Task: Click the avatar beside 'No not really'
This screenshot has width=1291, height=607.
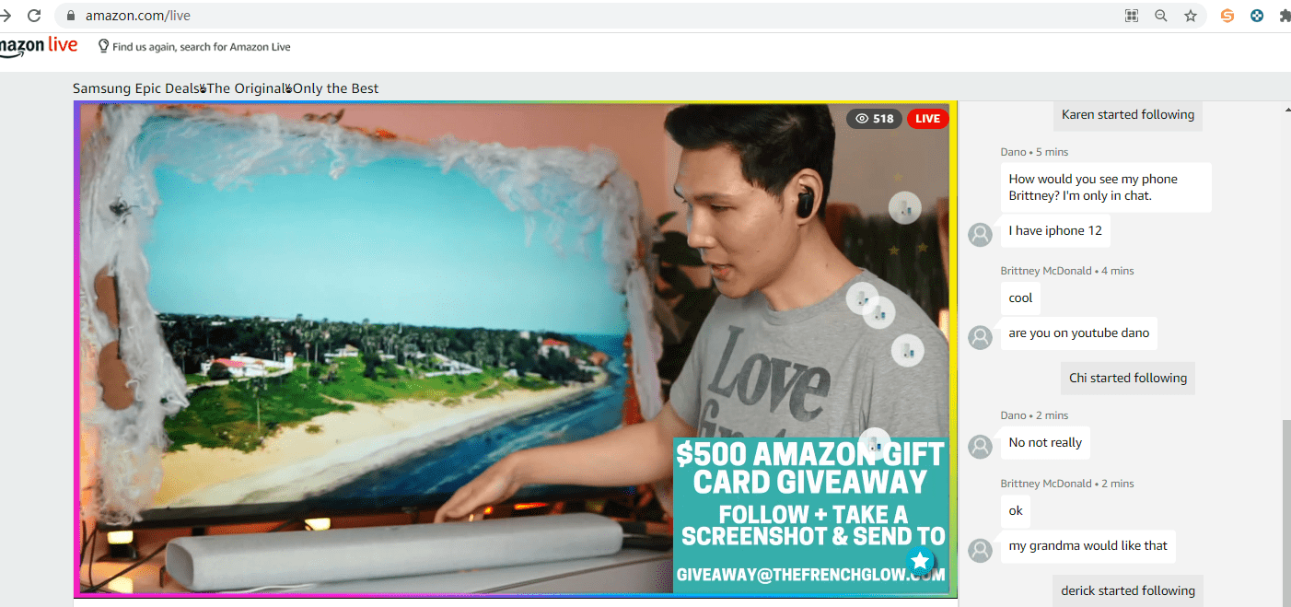Action: click(981, 447)
